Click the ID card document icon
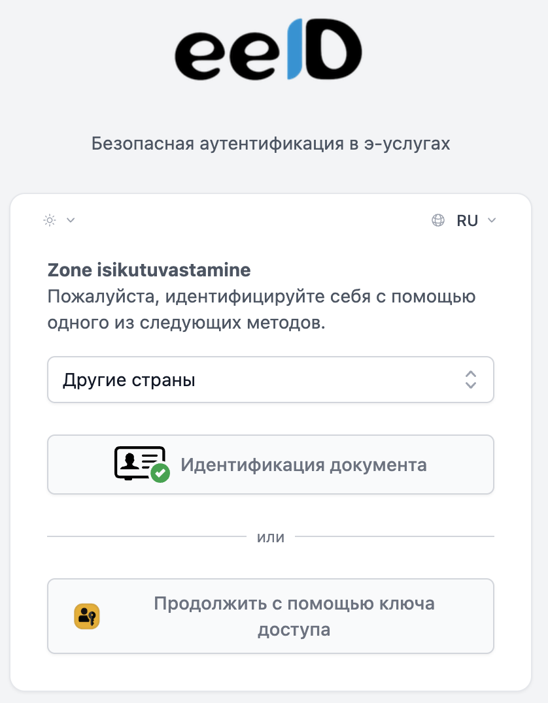This screenshot has width=548, height=703. 137,461
